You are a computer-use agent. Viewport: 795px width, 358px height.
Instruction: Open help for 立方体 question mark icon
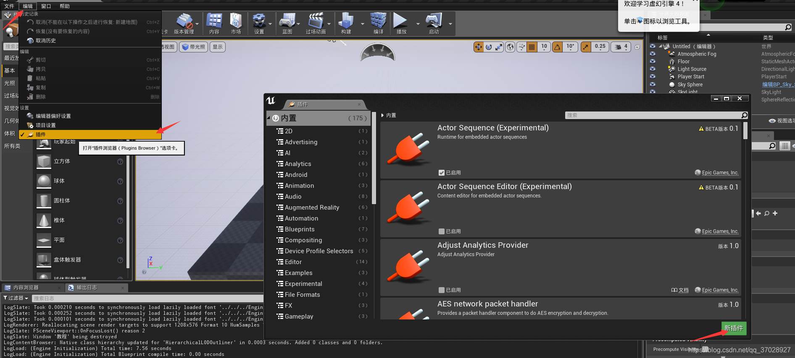tap(120, 162)
